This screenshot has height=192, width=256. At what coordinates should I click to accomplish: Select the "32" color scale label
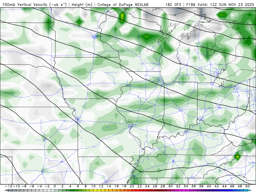pos(178,186)
